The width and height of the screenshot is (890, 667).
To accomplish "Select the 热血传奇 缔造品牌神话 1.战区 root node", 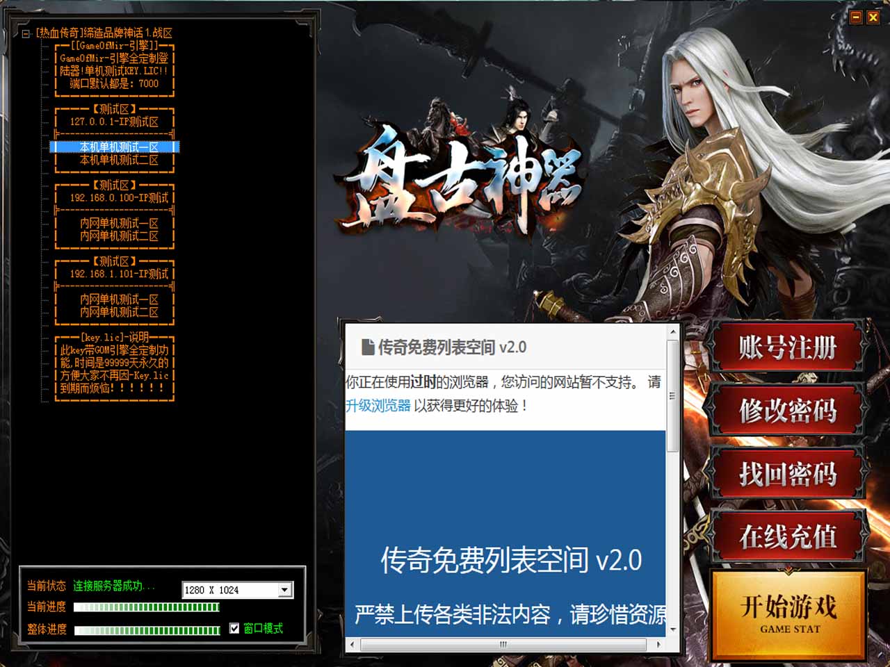I will pos(104,33).
